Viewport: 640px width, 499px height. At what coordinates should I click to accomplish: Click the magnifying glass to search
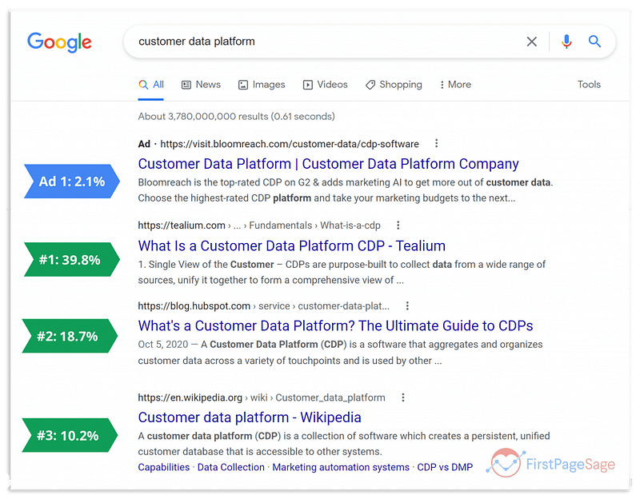(594, 42)
